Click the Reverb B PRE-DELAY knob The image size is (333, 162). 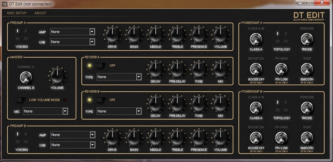pyautogui.click(x=177, y=104)
